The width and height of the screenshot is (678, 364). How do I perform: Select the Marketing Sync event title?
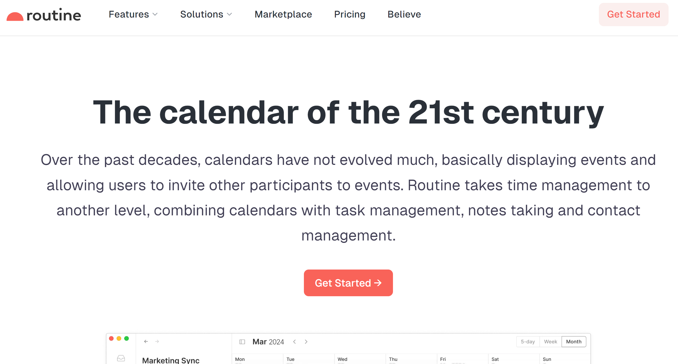tap(171, 360)
